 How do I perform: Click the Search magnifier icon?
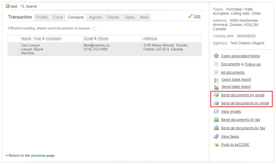(22, 6)
